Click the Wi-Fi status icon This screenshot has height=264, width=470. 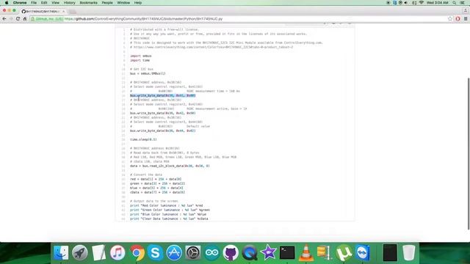[421, 3]
